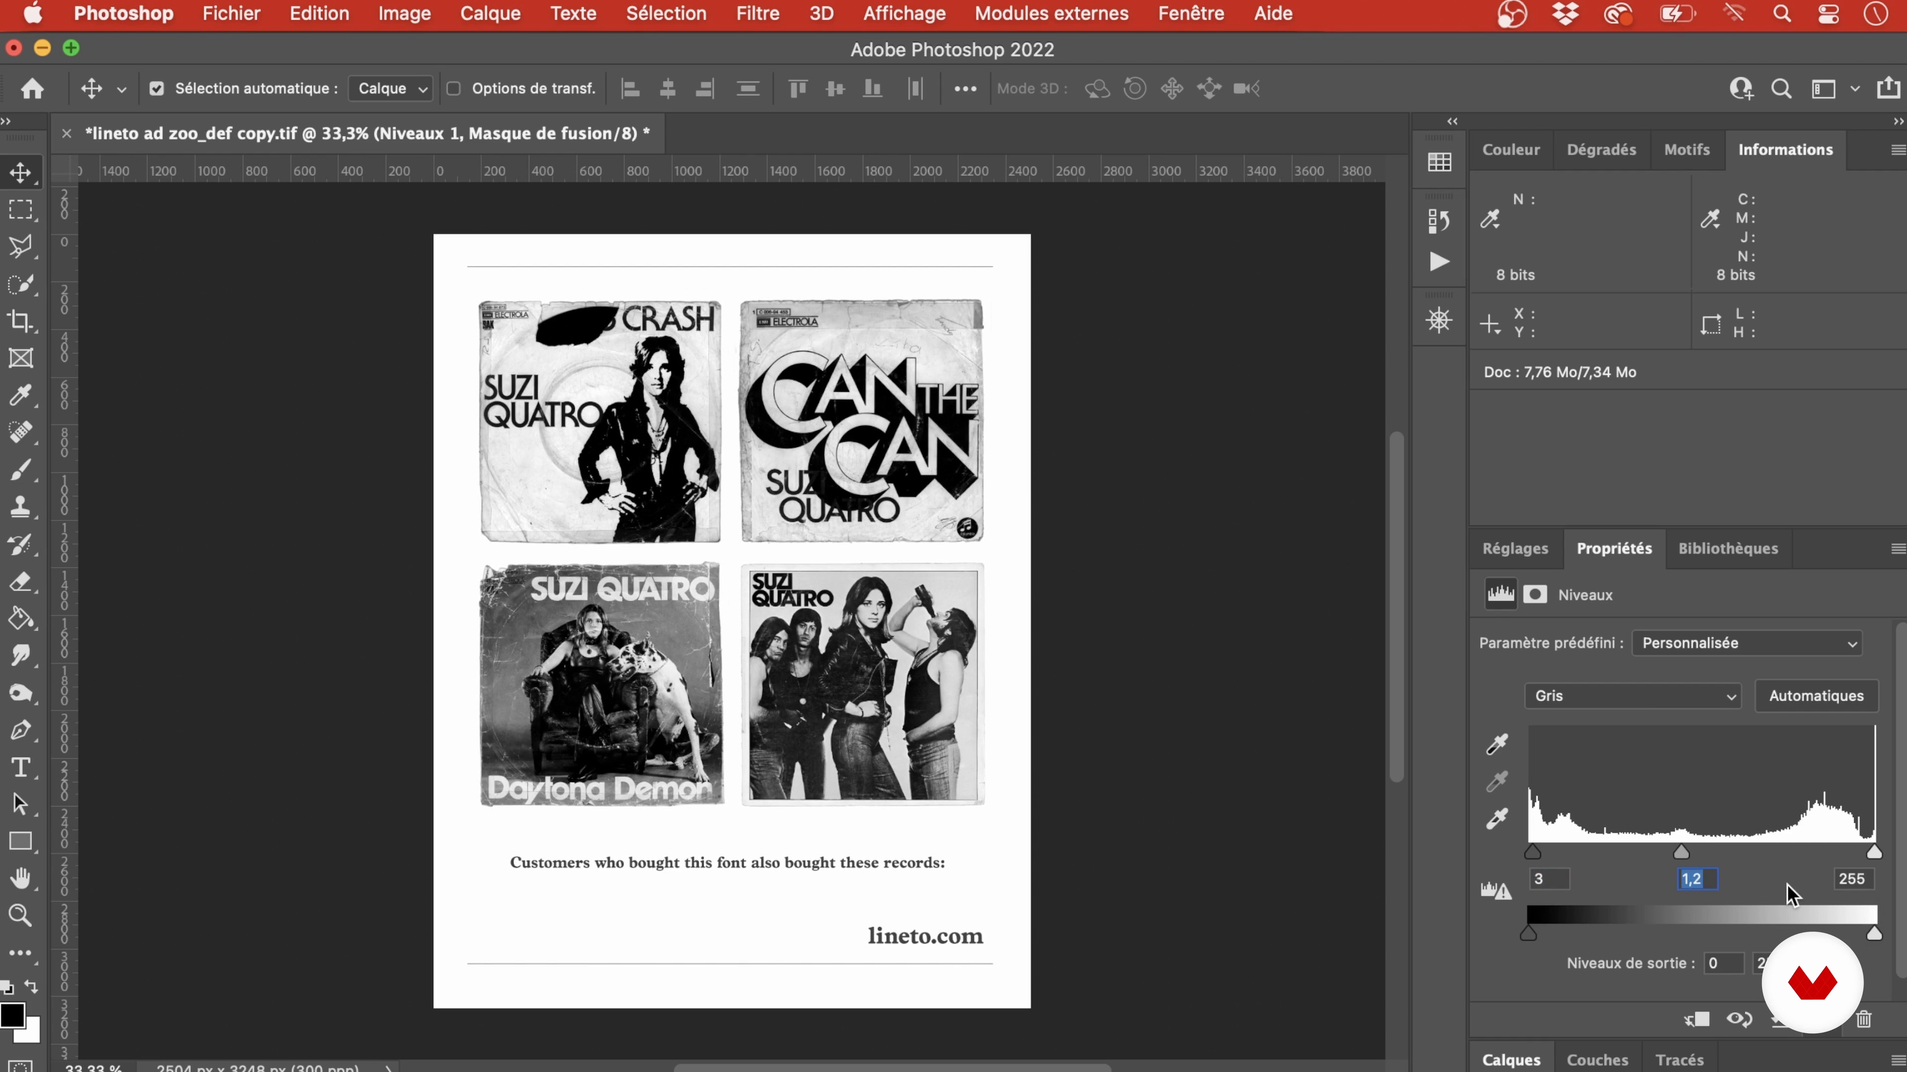Open the Filtre menu
This screenshot has height=1072, width=1907.
(x=757, y=13)
